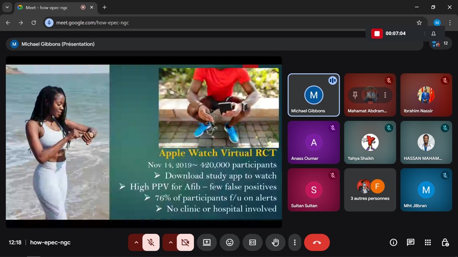
Task: Show the participants list with count 12
Action: click(x=441, y=43)
